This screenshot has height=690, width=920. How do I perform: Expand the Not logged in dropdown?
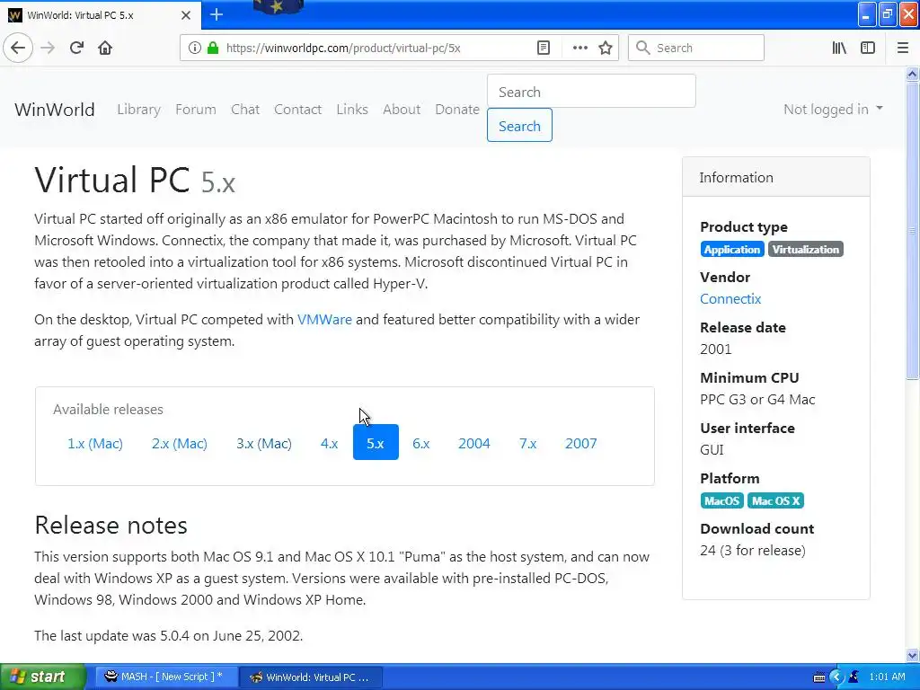(x=833, y=109)
